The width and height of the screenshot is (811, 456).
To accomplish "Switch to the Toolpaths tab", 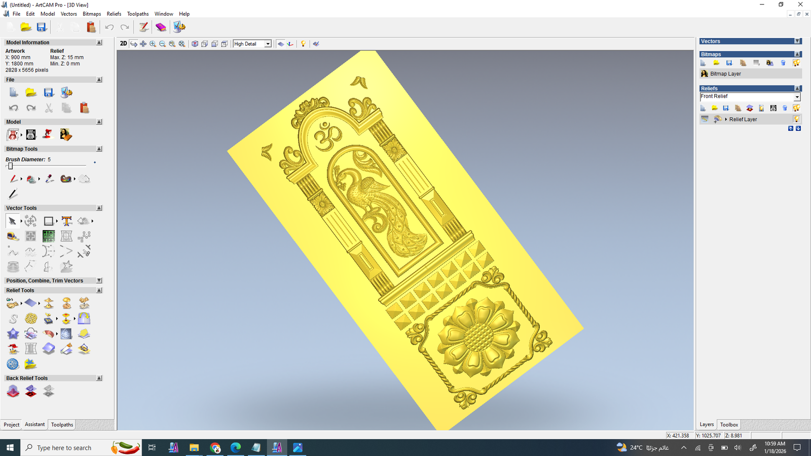I will (62, 425).
